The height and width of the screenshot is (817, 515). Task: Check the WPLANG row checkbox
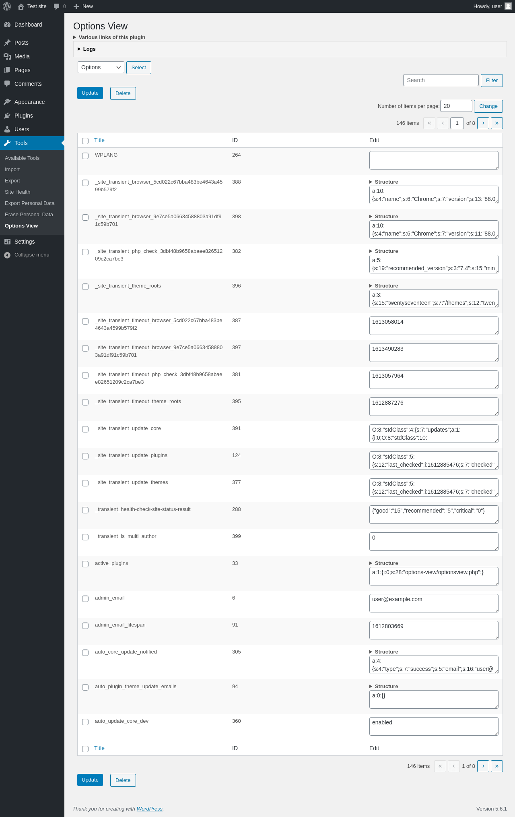click(x=85, y=156)
